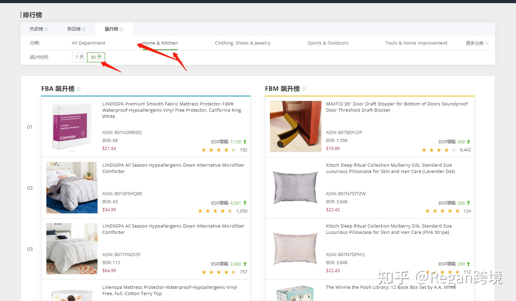Click the green BSR up arrow for ASIN B07N7DPN1J
This screenshot has height=301, width=516.
point(468,264)
